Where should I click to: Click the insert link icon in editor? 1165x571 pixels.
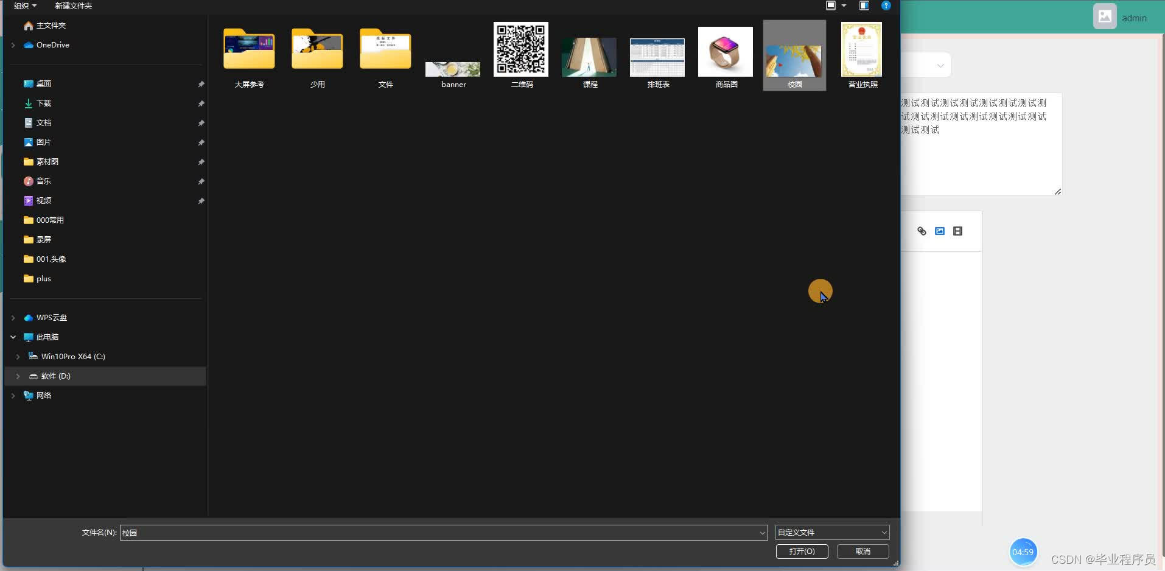tap(922, 231)
